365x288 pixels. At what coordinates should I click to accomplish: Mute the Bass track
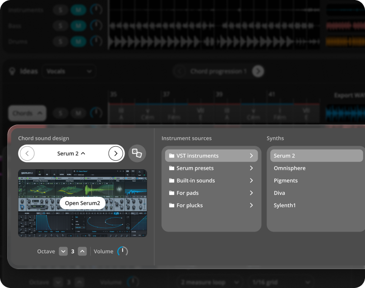(79, 26)
